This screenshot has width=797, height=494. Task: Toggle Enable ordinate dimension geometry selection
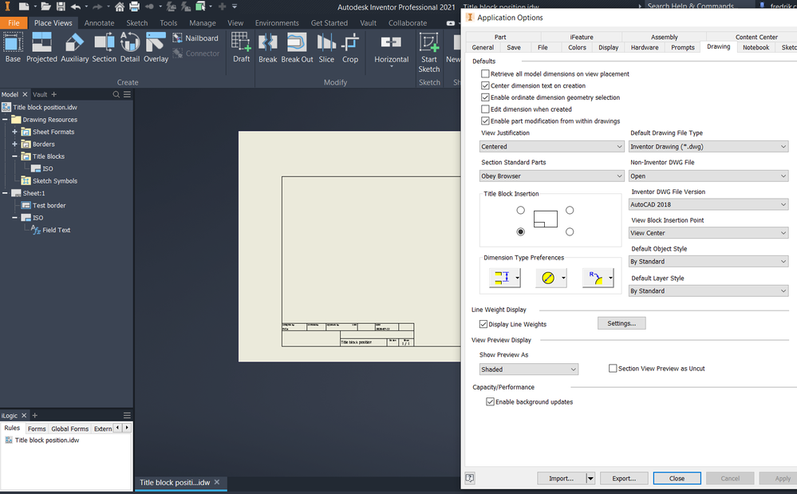[485, 97]
